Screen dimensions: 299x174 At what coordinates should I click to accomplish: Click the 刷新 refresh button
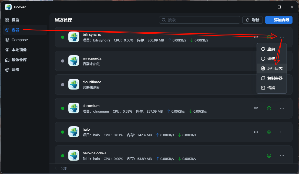click(253, 20)
